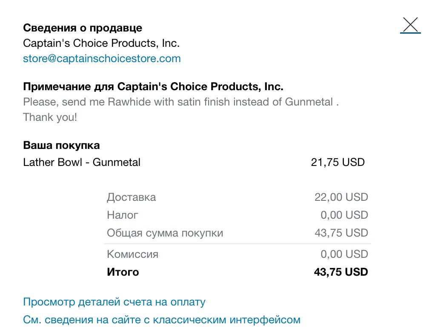429x331 pixels.
Task: Click the 'Налог' label
Action: tap(122, 215)
